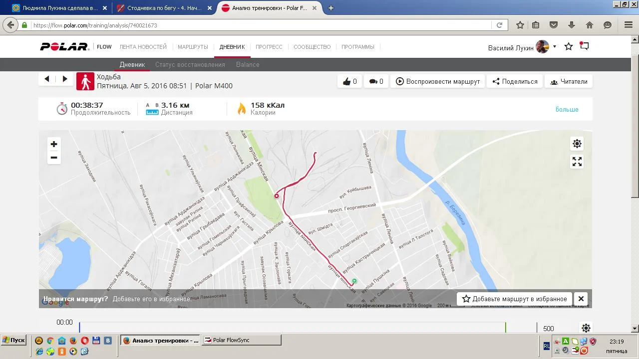Open Firefox downloads arrow
This screenshot has width=639, height=359.
point(572,25)
